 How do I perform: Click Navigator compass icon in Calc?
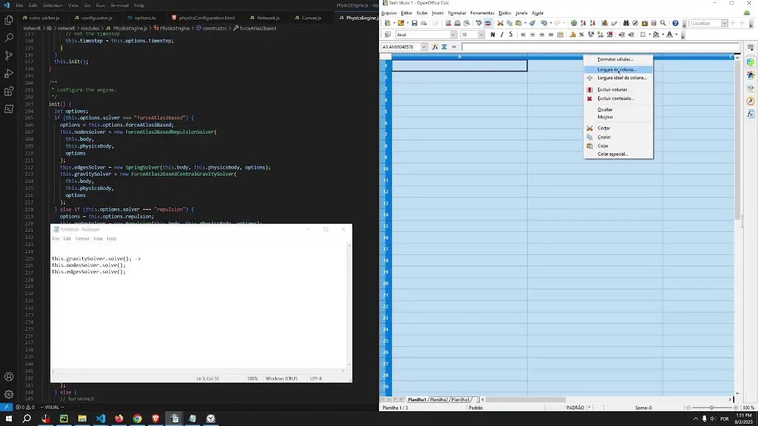635,23
